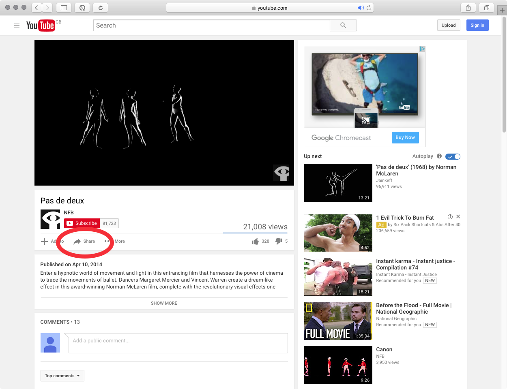This screenshot has height=389, width=507.
Task: Open the Canon video title
Action: [384, 349]
